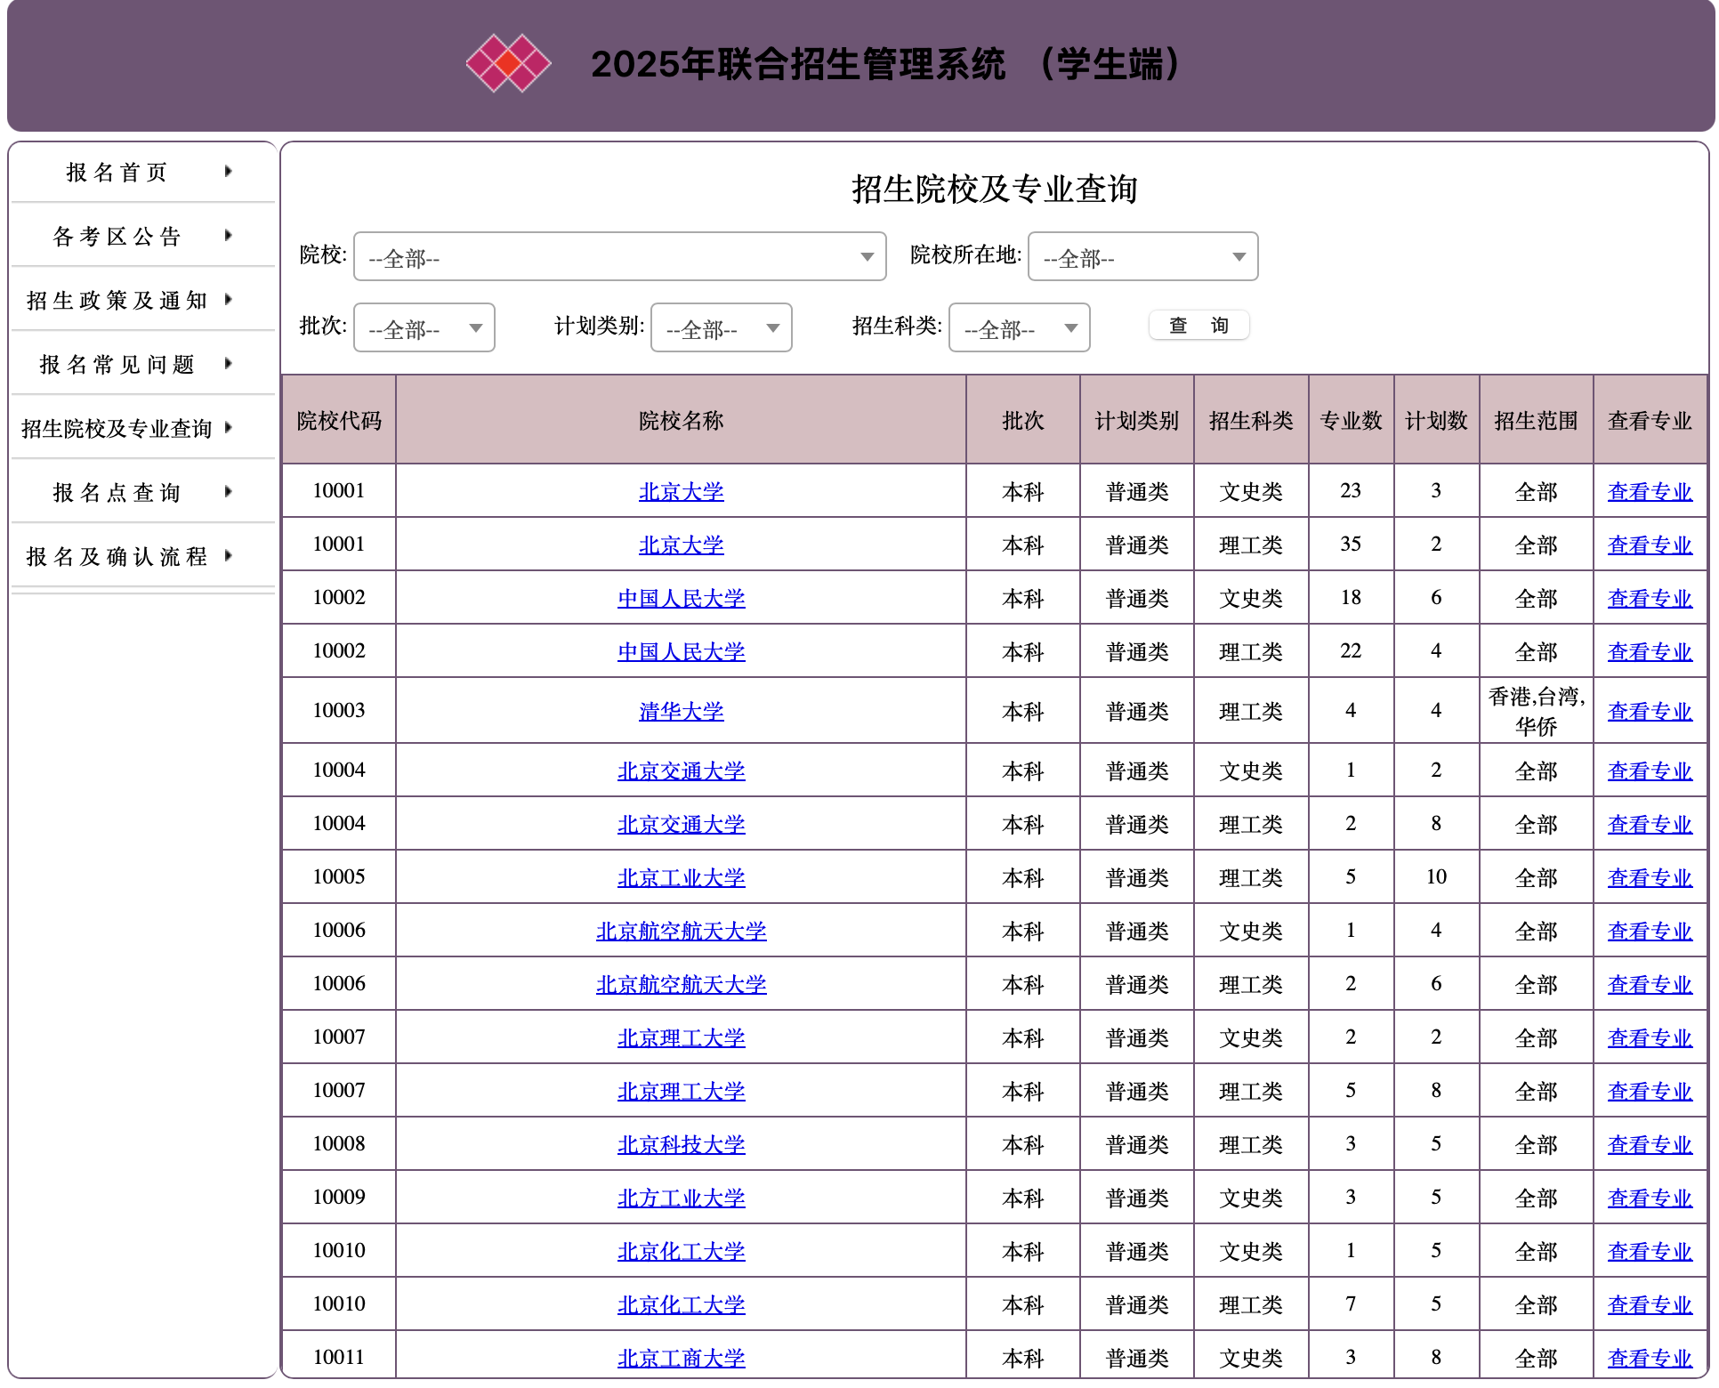Image resolution: width=1719 pixels, height=1388 pixels.
Task: Click the arrow beside 报名点查询
Action: pyautogui.click(x=229, y=492)
